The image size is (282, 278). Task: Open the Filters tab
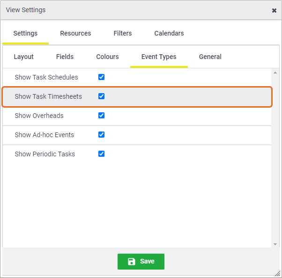tap(123, 33)
